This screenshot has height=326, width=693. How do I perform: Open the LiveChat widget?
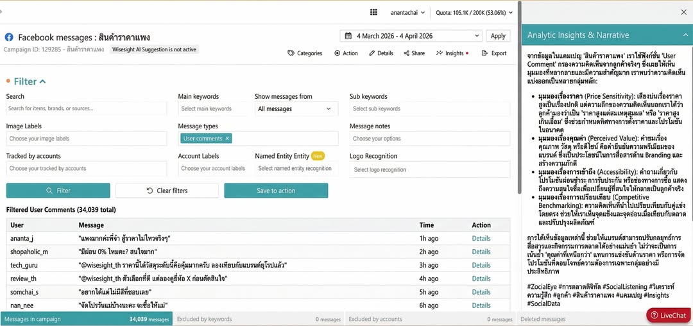click(669, 315)
